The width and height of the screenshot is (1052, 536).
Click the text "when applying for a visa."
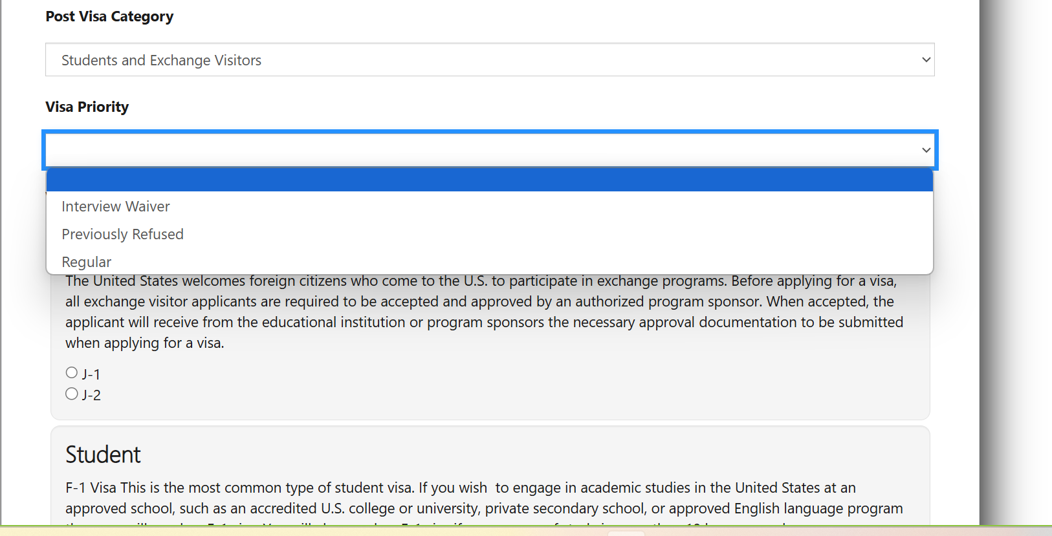(145, 343)
